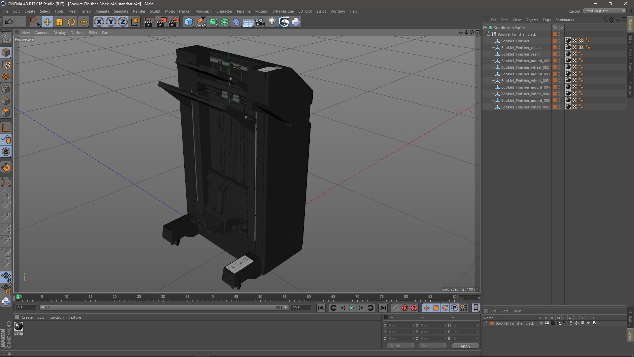Open the Python script icon
The height and width of the screenshot is (357, 634).
tap(296, 22)
